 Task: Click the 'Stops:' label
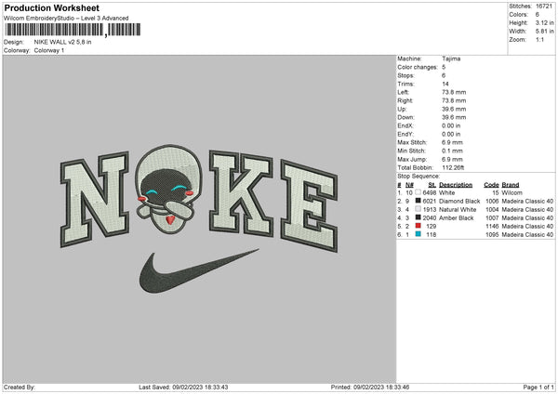click(406, 75)
